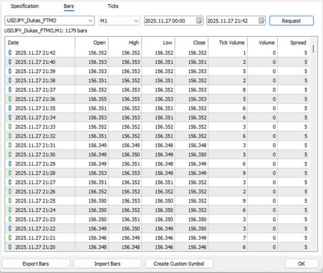Viewport: 323px width, 273px height.
Task: Click date text 2025.11.27 21:20
Action: click(35, 247)
